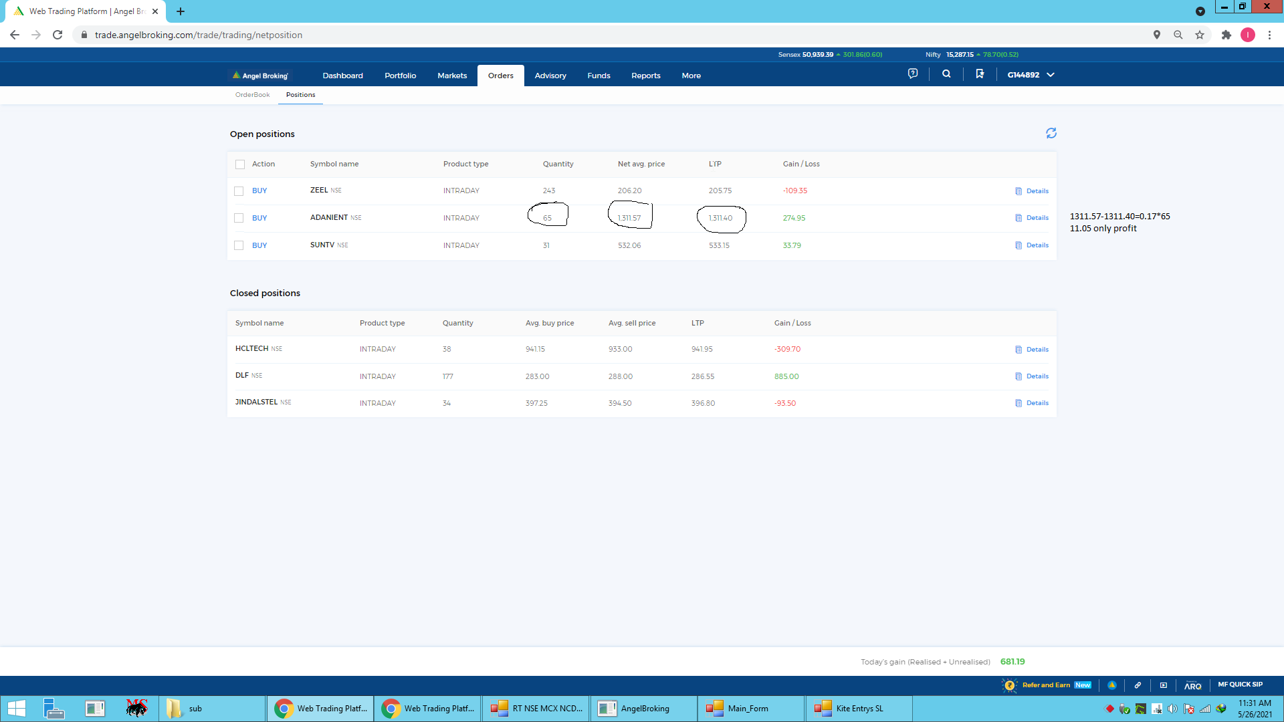
Task: Click the browser address bar URL
Action: click(x=199, y=35)
